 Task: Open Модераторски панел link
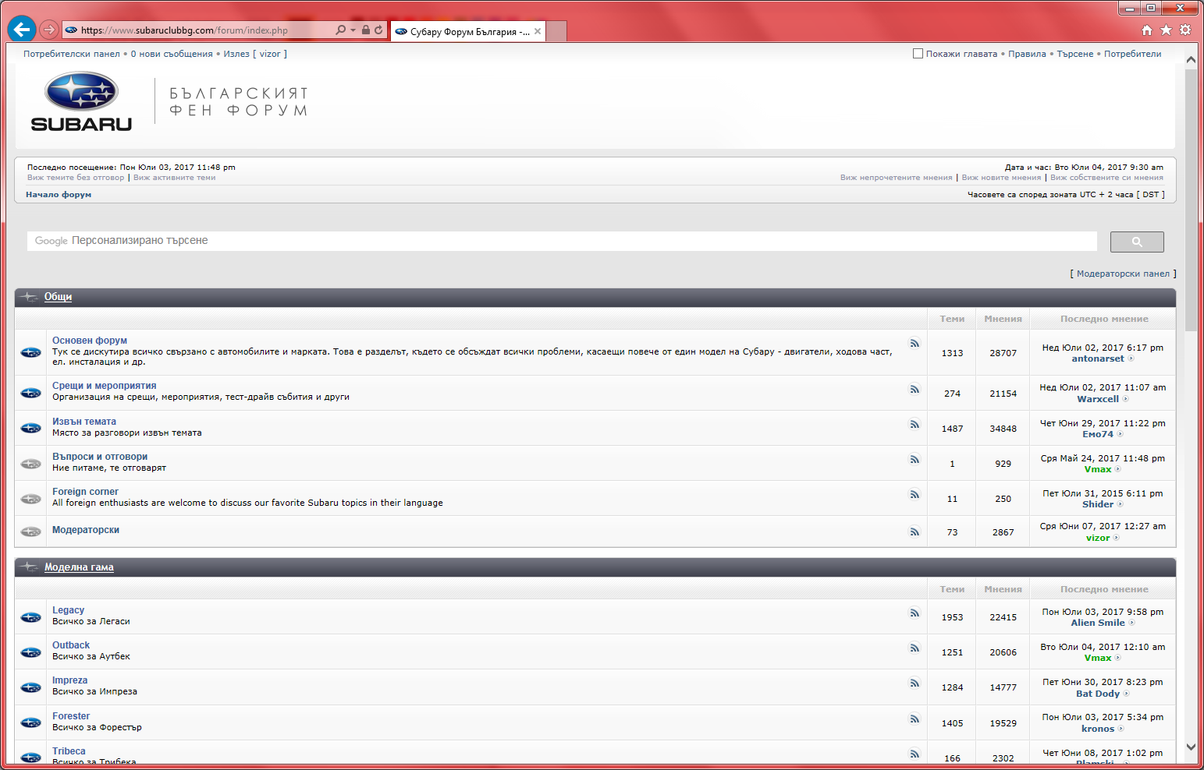(1123, 274)
